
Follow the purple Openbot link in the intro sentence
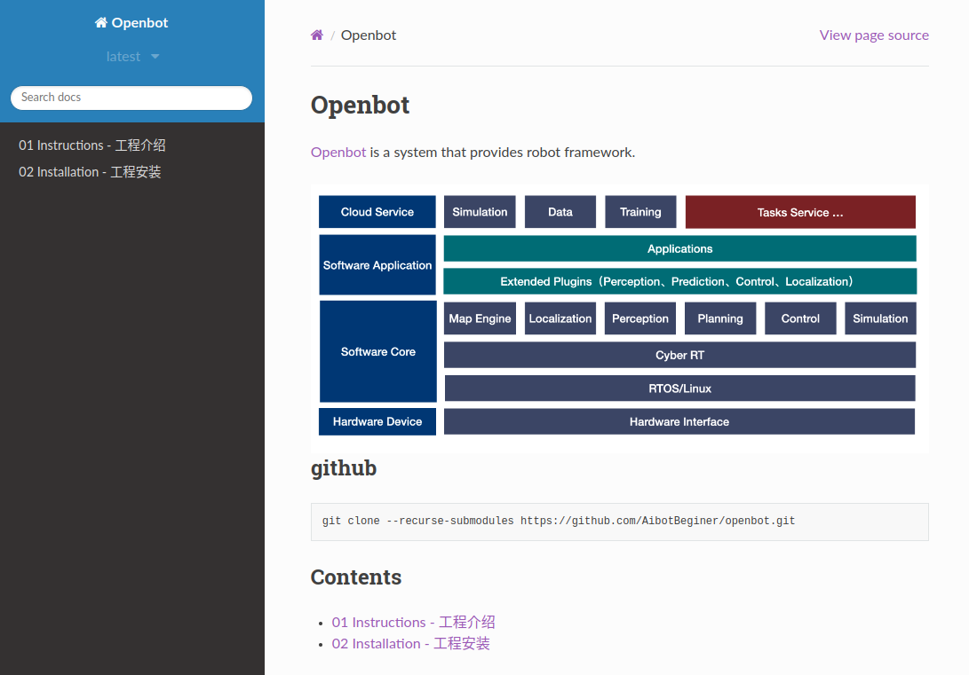[338, 153]
